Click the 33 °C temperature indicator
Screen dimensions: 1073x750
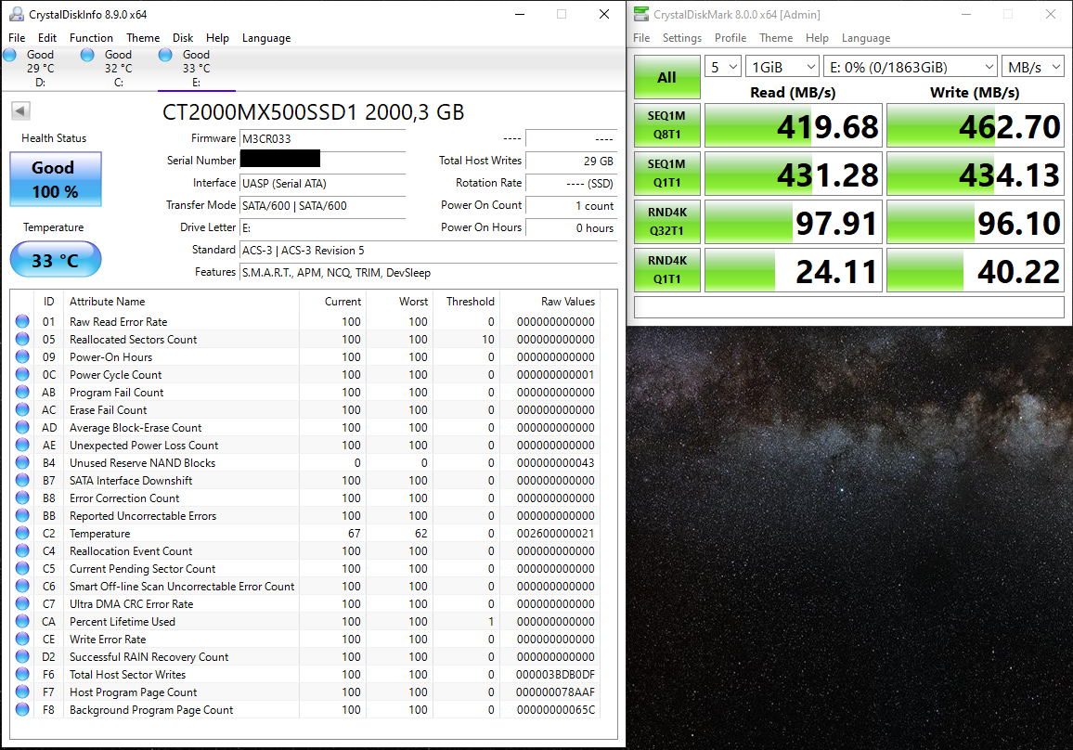coord(56,260)
